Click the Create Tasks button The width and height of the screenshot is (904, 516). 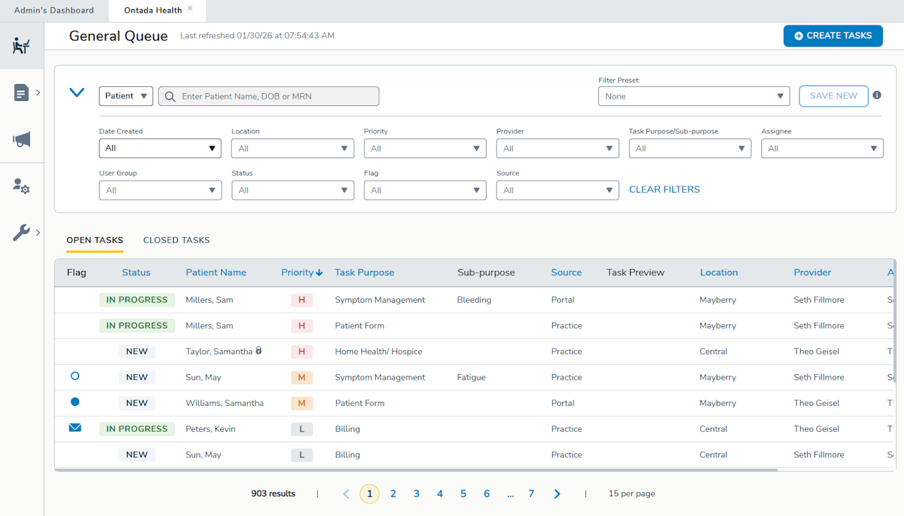click(833, 35)
